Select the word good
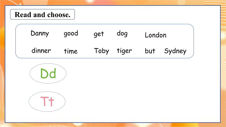226x127 pixels. click(71, 34)
